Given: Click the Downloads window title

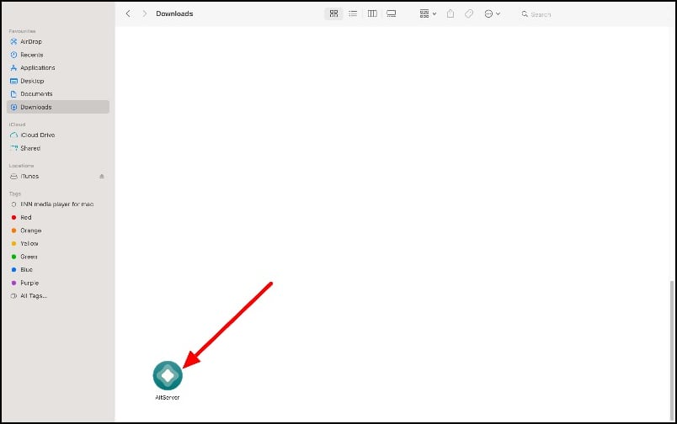Looking at the screenshot, I should (174, 13).
